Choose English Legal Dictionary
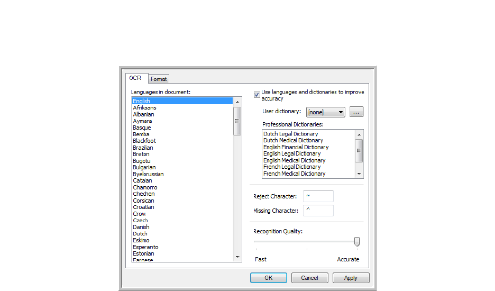Screen dimensions: 495x291 coord(309,154)
